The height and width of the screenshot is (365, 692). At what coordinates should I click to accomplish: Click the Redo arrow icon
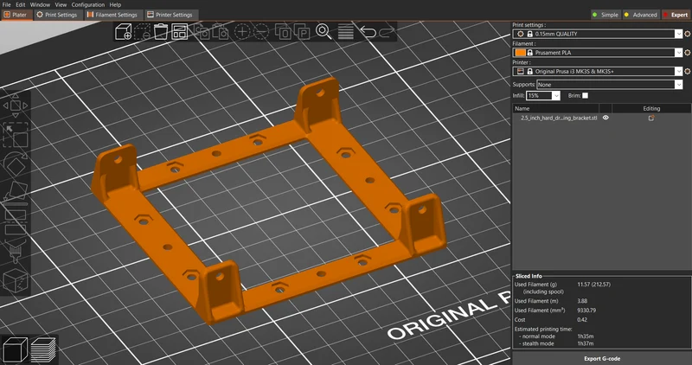387,32
